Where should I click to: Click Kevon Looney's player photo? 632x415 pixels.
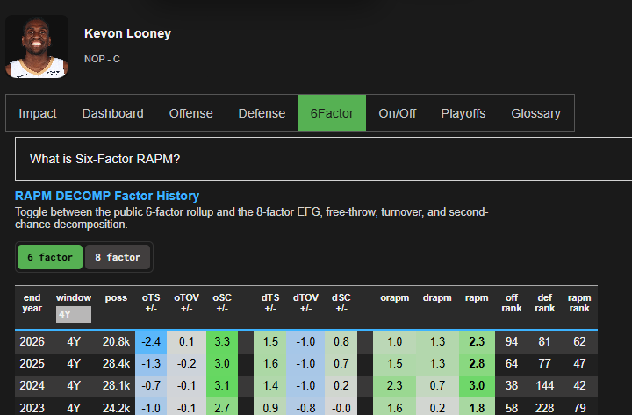(x=37, y=47)
